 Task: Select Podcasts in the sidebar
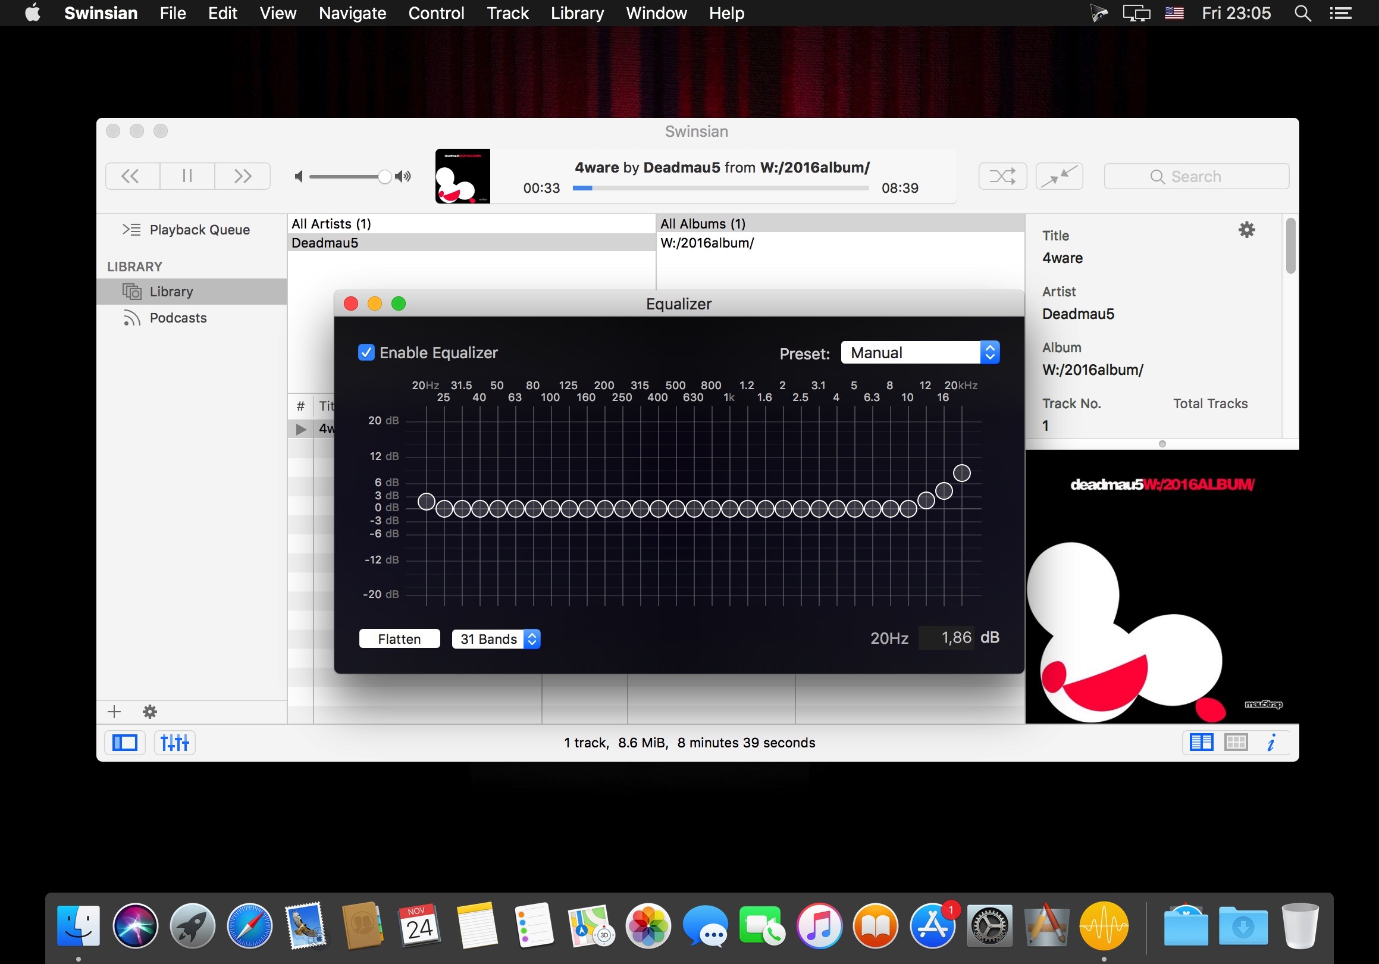(x=178, y=318)
